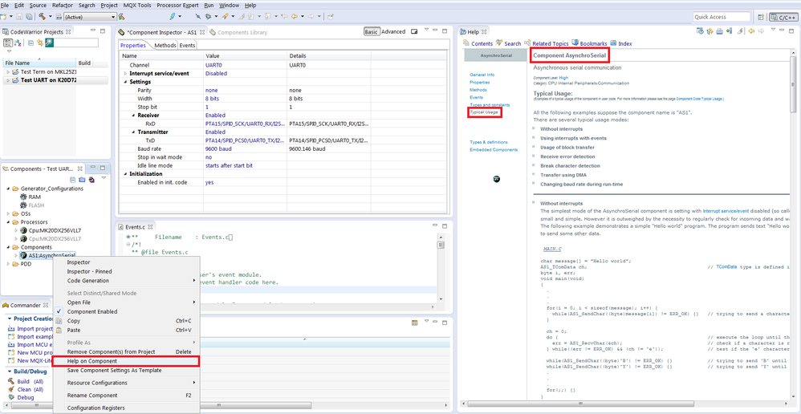Click the print icon in Help view toolbar
The height and width of the screenshot is (414, 801).
(x=719, y=31)
